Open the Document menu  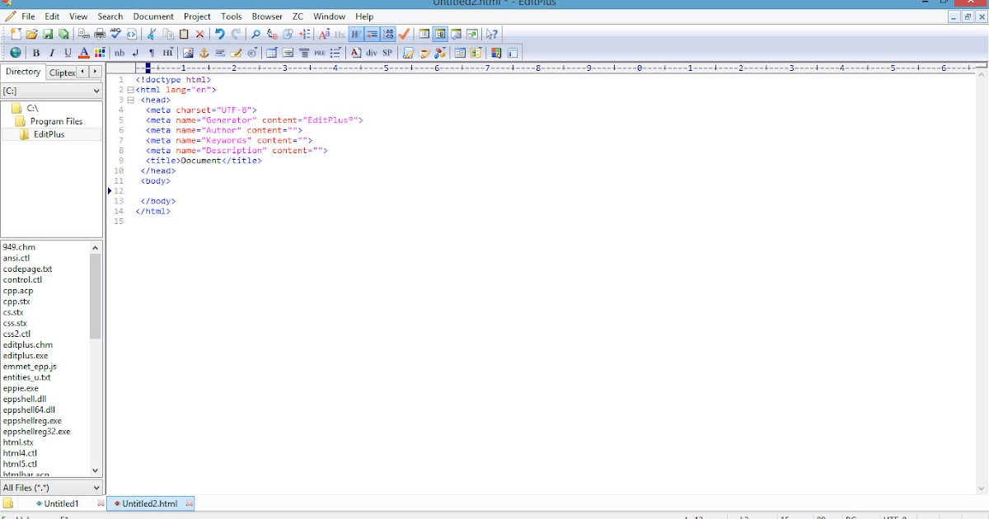coord(153,16)
